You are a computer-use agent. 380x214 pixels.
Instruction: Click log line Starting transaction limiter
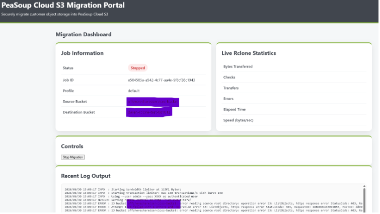(x=143, y=193)
